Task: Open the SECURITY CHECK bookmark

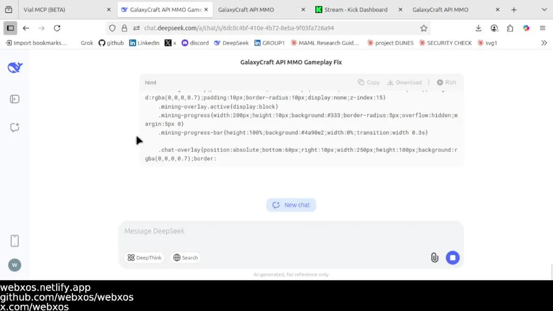Action: (x=445, y=43)
